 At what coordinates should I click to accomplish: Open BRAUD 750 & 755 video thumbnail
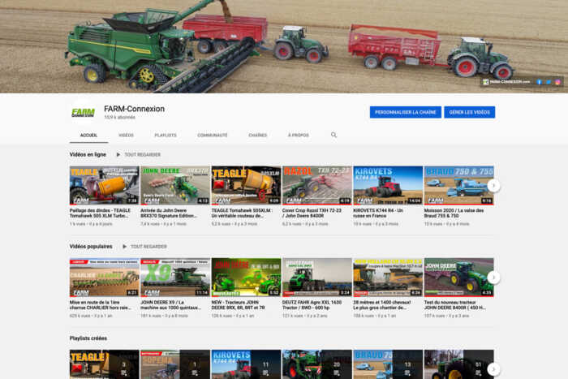(x=459, y=186)
